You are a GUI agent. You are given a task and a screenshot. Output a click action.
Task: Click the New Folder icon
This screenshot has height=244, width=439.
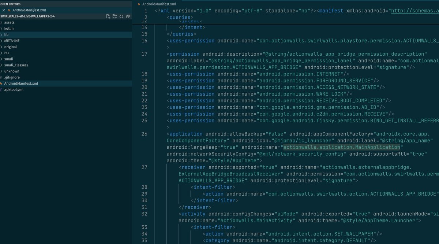pyautogui.click(x=115, y=16)
